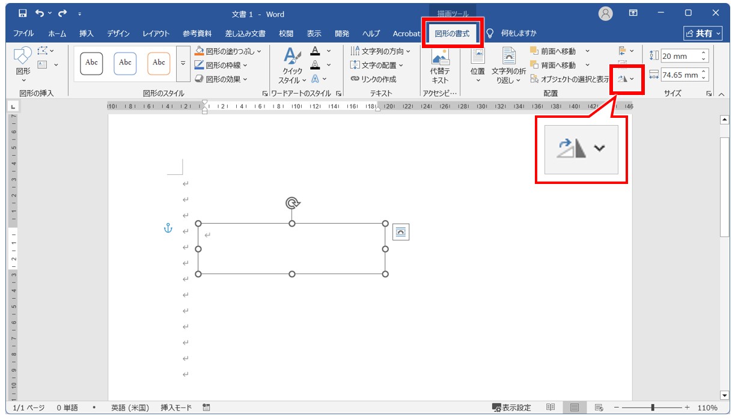
Task: Open the rotate objects dropdown in ribbon
Action: click(626, 79)
